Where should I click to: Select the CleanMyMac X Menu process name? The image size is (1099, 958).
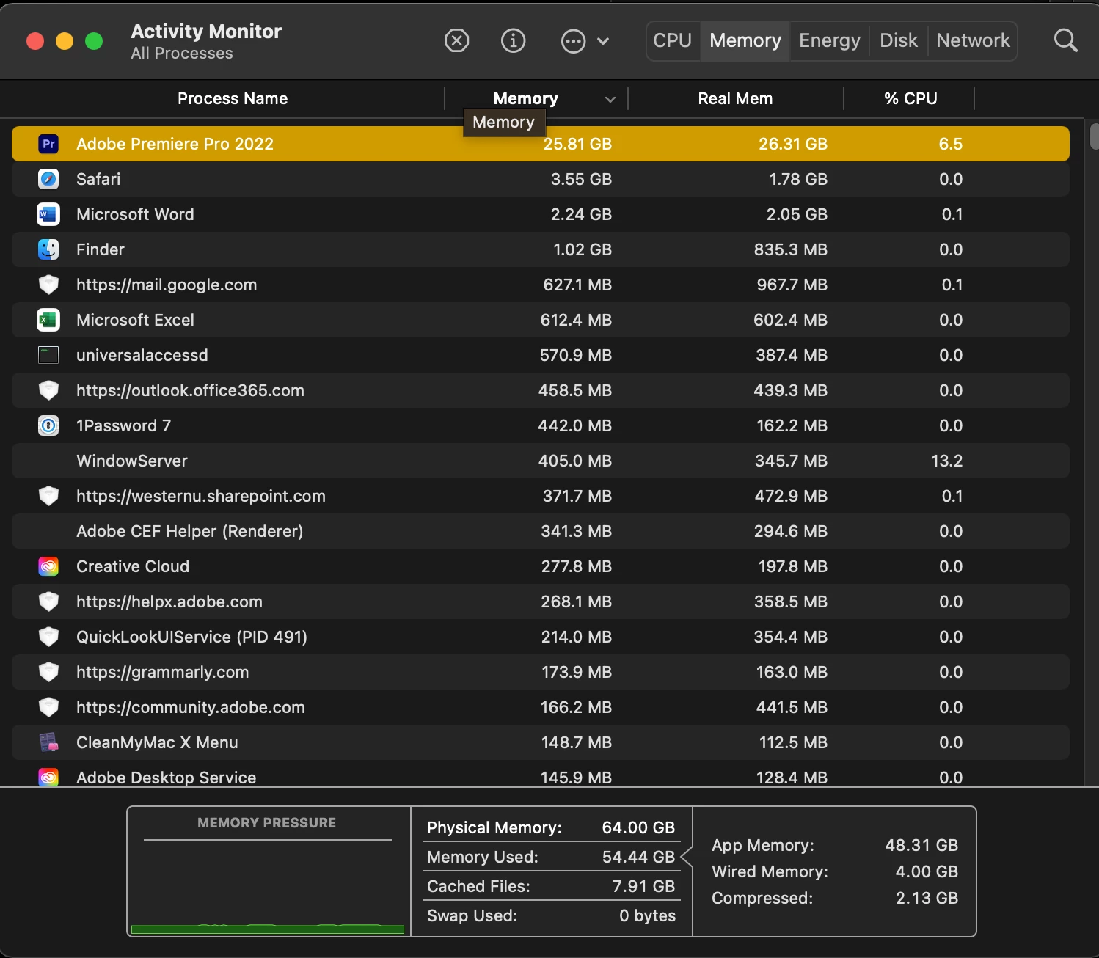157,742
